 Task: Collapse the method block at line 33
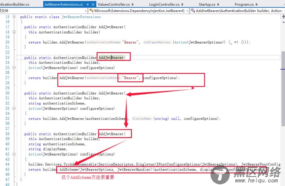point(14,108)
